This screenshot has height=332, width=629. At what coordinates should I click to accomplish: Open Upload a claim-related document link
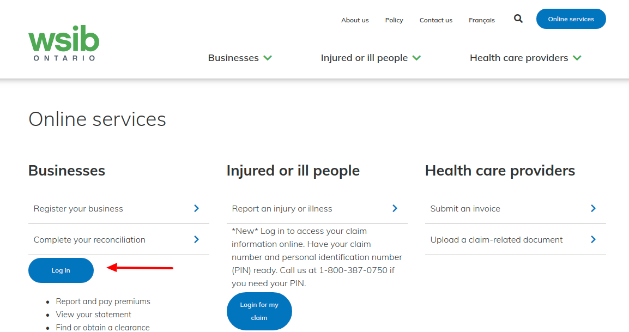point(516,240)
